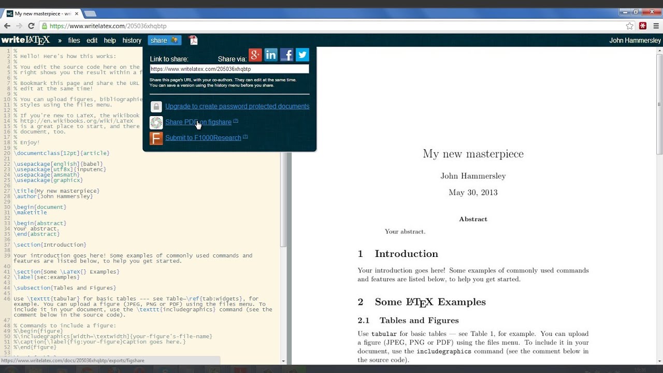Open the edit menu

[x=92, y=40]
